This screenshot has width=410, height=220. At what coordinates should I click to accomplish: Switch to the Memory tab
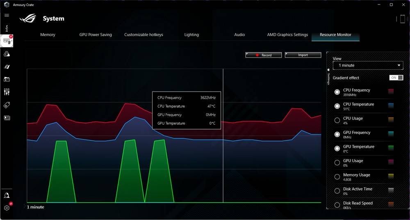pyautogui.click(x=48, y=34)
